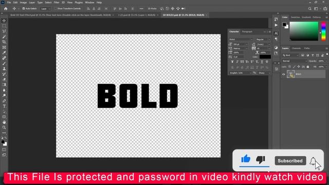The width and height of the screenshot is (329, 185).
Task: Toggle Strikethrough in Character panel
Action: coord(267,62)
